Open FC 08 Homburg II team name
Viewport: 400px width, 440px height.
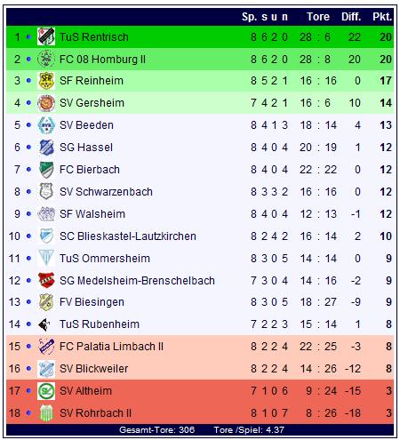(x=102, y=60)
